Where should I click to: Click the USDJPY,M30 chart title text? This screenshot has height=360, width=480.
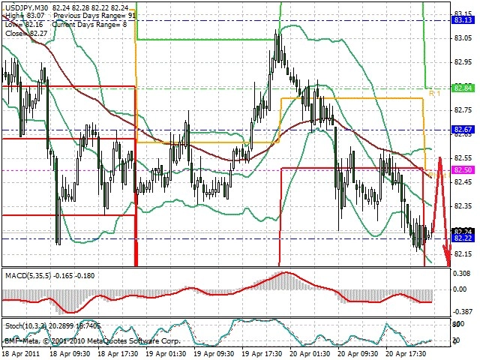tap(27, 7)
